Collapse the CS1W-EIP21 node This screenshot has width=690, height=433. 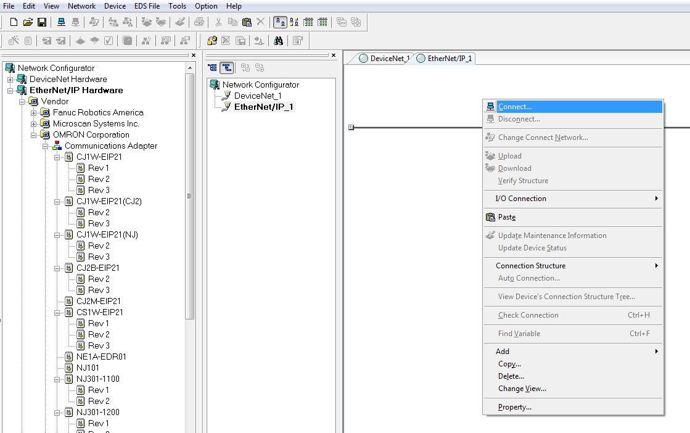coord(57,313)
